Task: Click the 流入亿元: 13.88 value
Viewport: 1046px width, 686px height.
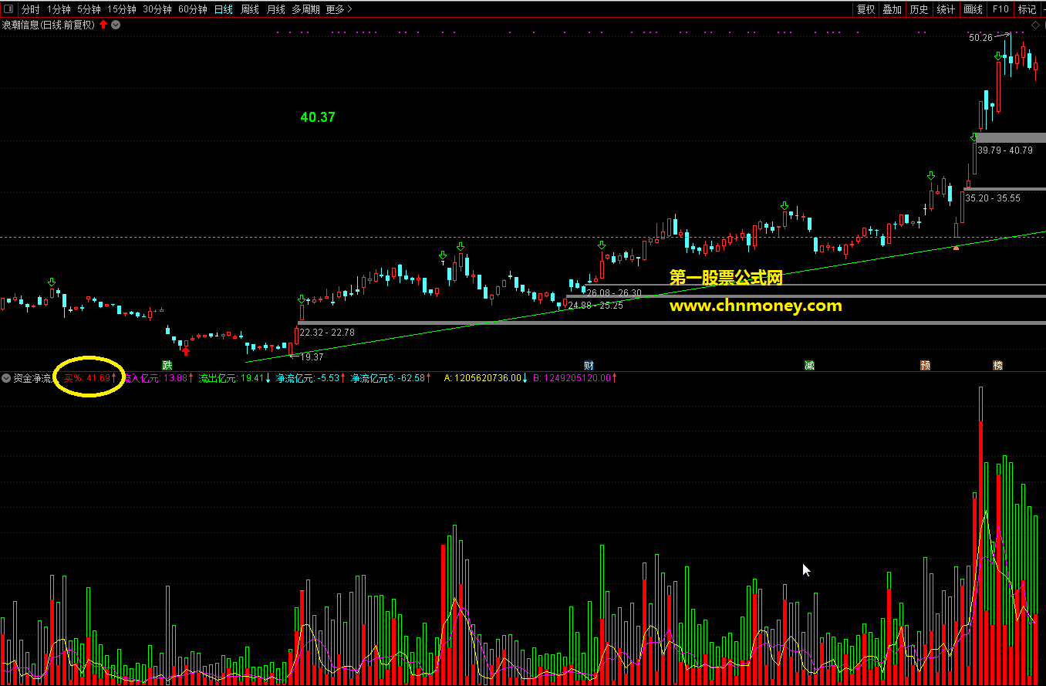Action: click(x=157, y=378)
